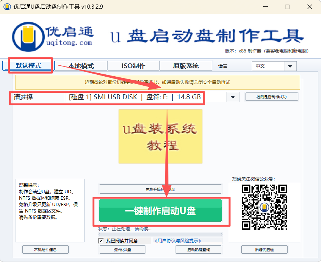Click the 版本: x86 制作器 version text
The width and height of the screenshot is (321, 262).
click(267, 51)
